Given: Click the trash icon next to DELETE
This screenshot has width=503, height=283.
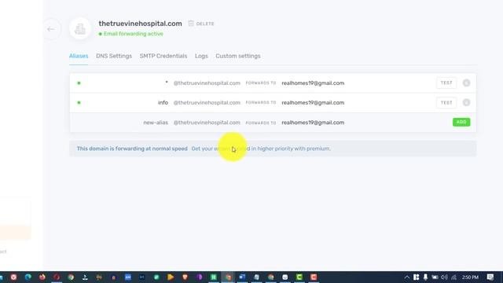Looking at the screenshot, I should coord(191,24).
